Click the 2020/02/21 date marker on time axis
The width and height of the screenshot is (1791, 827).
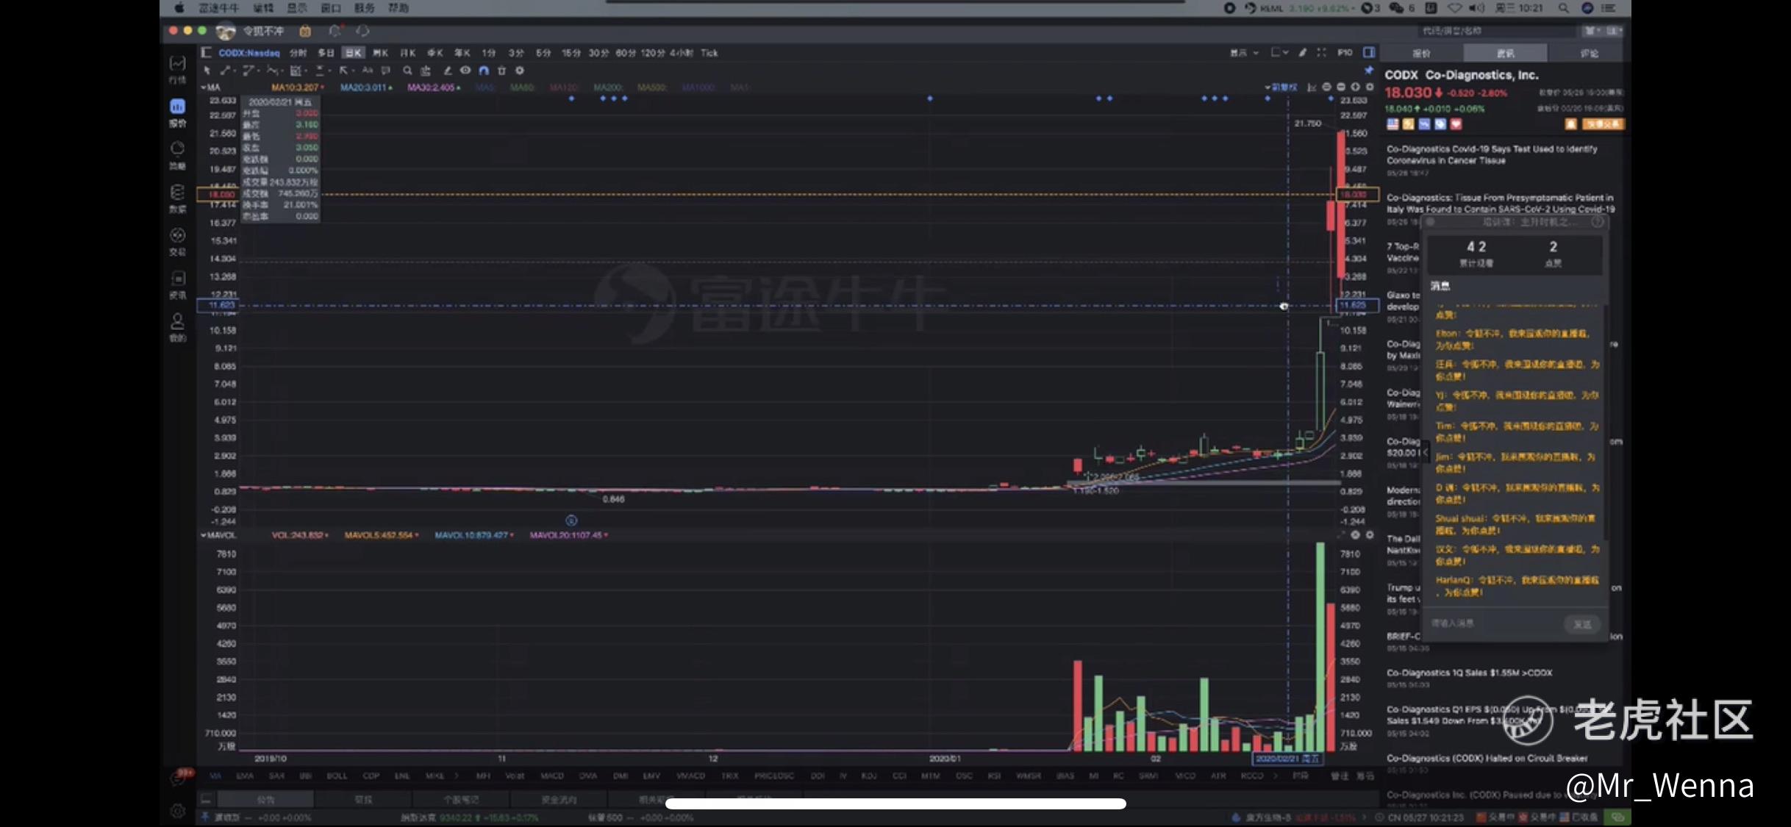pos(1287,759)
